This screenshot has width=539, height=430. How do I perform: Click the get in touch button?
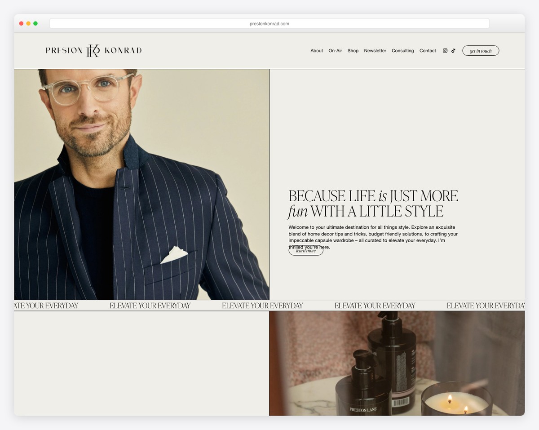[x=481, y=50]
